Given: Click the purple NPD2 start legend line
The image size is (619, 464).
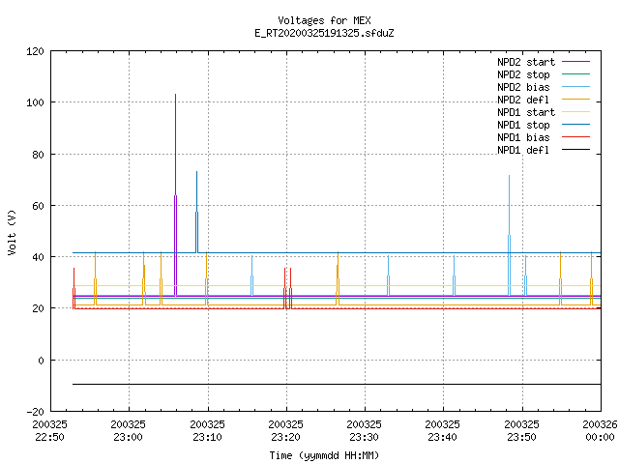Looking at the screenshot, I should [575, 62].
